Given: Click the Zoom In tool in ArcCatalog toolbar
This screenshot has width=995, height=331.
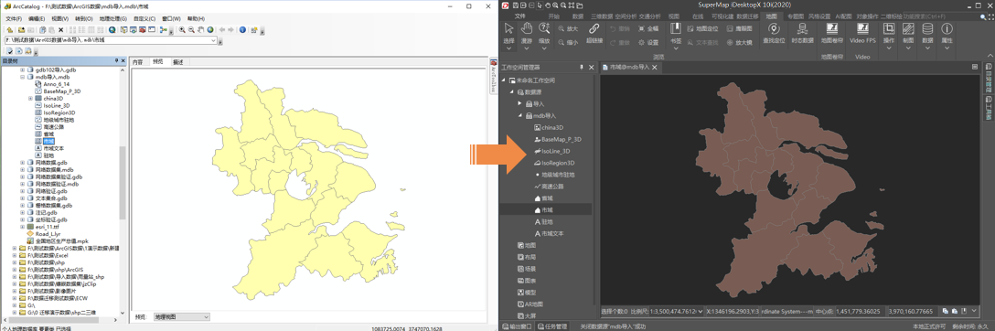Looking at the screenshot, I should coord(182,30).
